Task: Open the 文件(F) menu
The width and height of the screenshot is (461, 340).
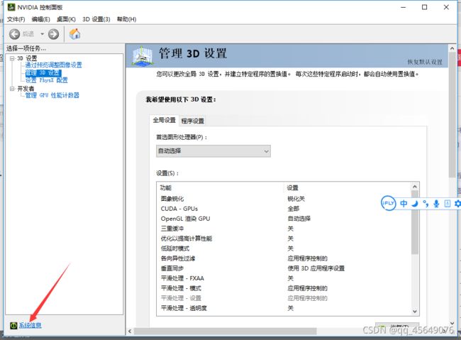Action: (x=16, y=19)
